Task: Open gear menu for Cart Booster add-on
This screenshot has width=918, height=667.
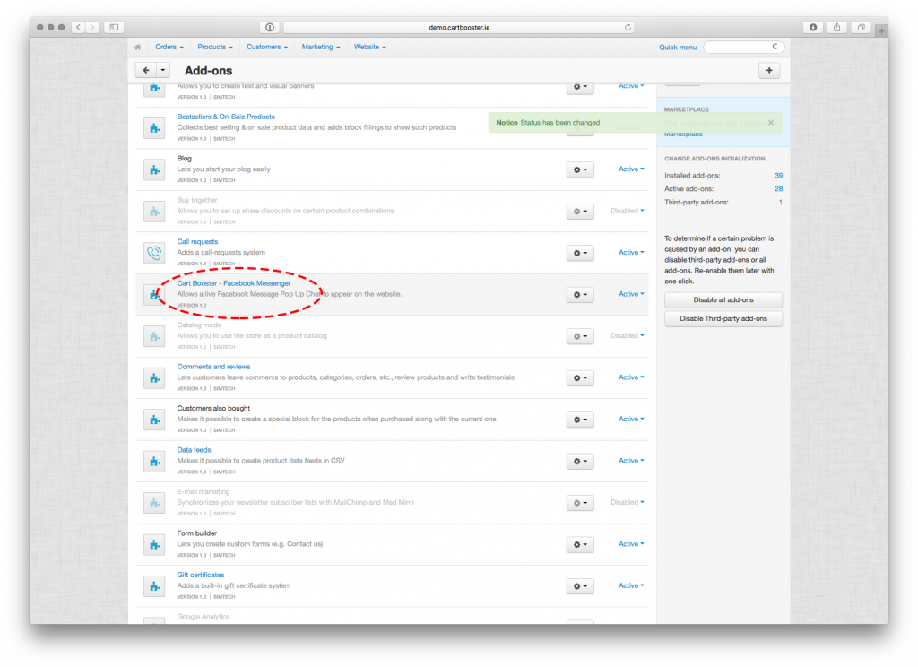Action: point(580,295)
